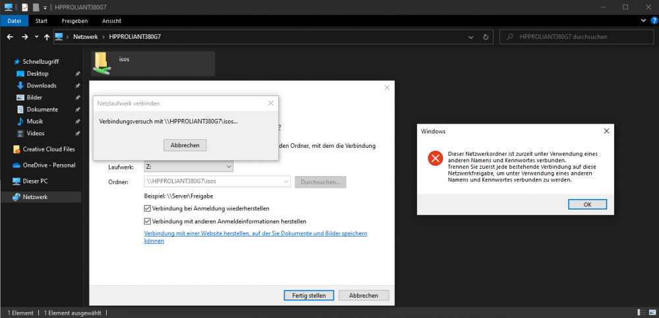
Task: Open the Ordner path combo box dropdown arrow
Action: [287, 181]
